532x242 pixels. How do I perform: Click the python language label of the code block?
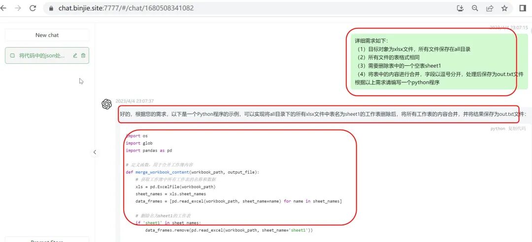point(498,129)
